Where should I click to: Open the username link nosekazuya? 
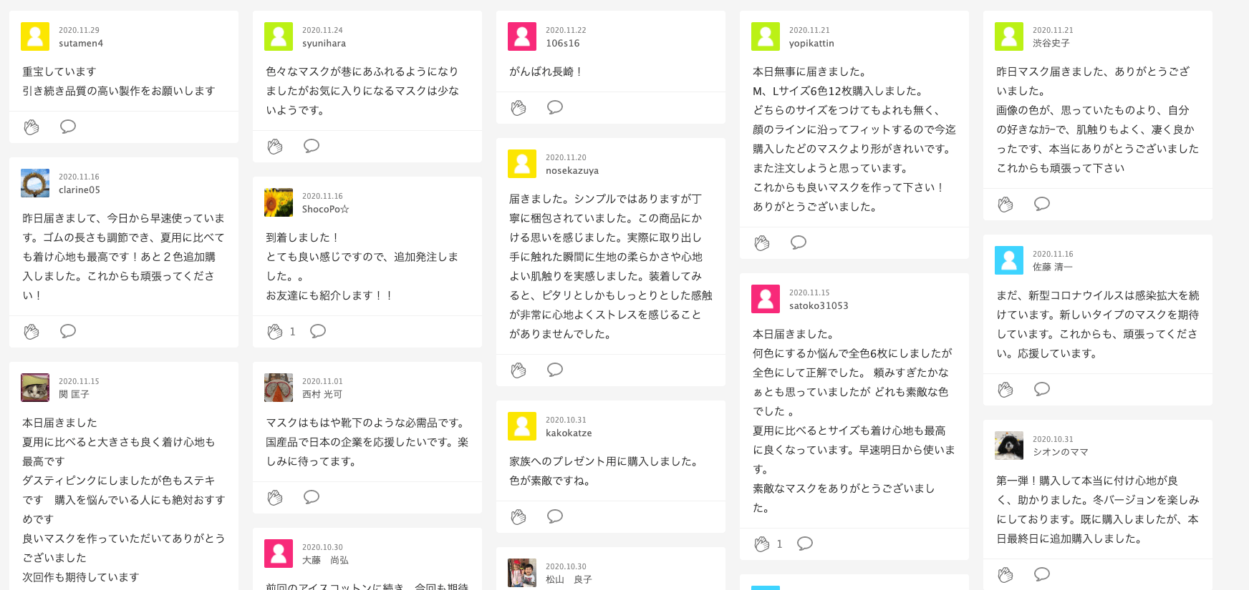tap(572, 171)
